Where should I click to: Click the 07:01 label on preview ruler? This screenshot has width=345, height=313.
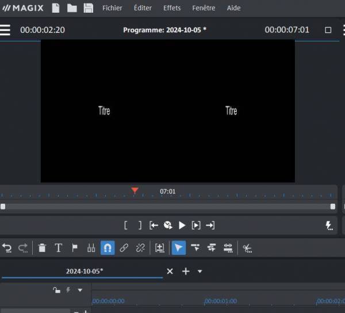(168, 192)
